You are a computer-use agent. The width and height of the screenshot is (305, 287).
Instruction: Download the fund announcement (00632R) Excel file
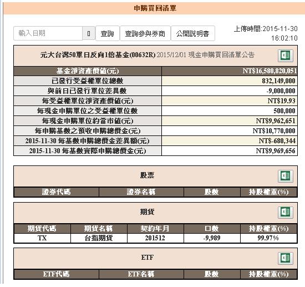coord(286,56)
